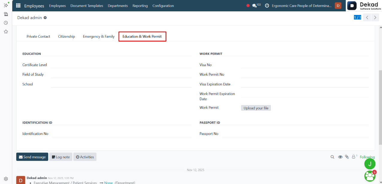Click the Identification No input field

point(122,134)
